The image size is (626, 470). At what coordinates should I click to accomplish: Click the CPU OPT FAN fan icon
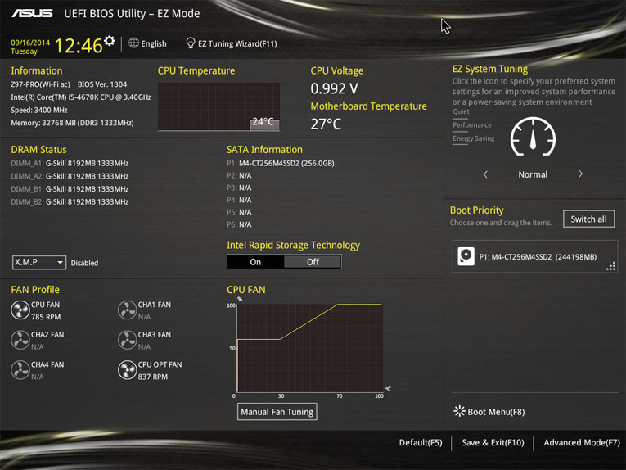tap(128, 370)
